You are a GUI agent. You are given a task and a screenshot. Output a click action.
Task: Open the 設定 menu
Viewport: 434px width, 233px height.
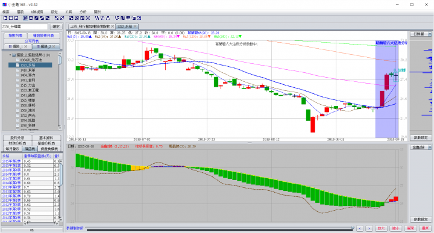point(54,12)
